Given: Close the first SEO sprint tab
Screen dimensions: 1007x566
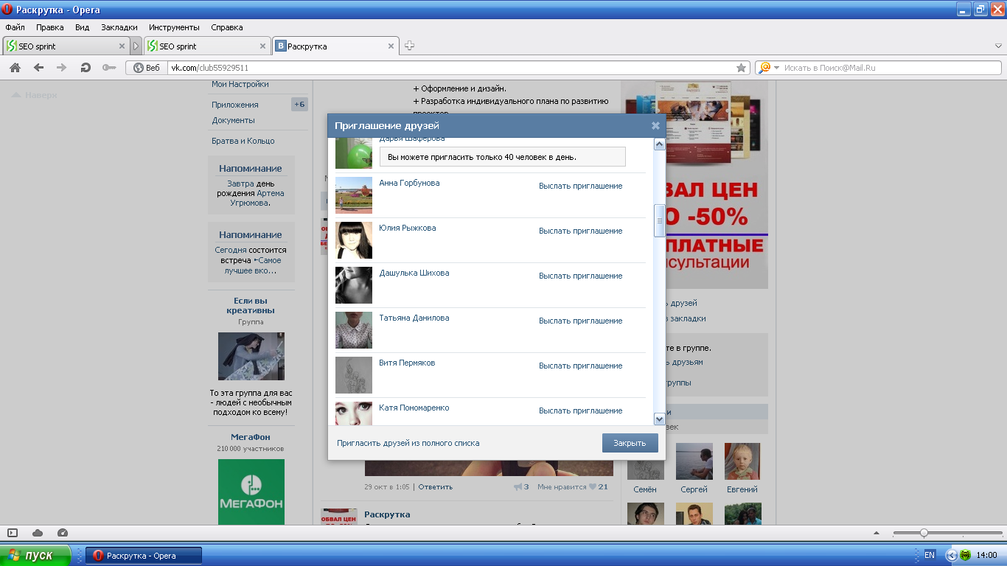Looking at the screenshot, I should 122,46.
